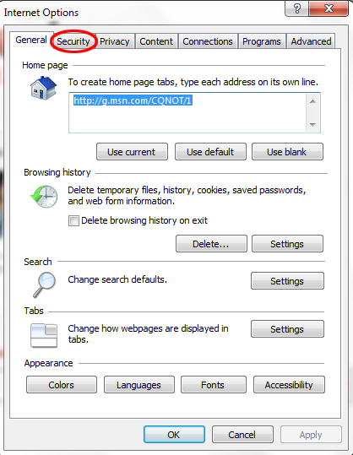
Task: Open Settings for Search defaults
Action: pyautogui.click(x=287, y=281)
